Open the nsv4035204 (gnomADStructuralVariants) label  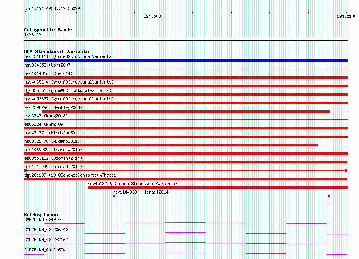(x=69, y=82)
